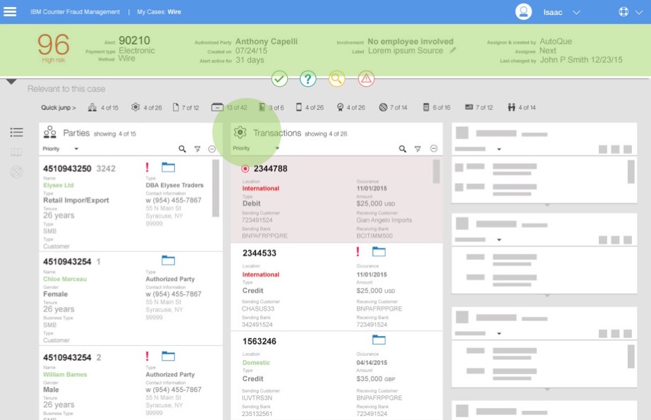Click Transactions panel scrollbar thumb

437,172
